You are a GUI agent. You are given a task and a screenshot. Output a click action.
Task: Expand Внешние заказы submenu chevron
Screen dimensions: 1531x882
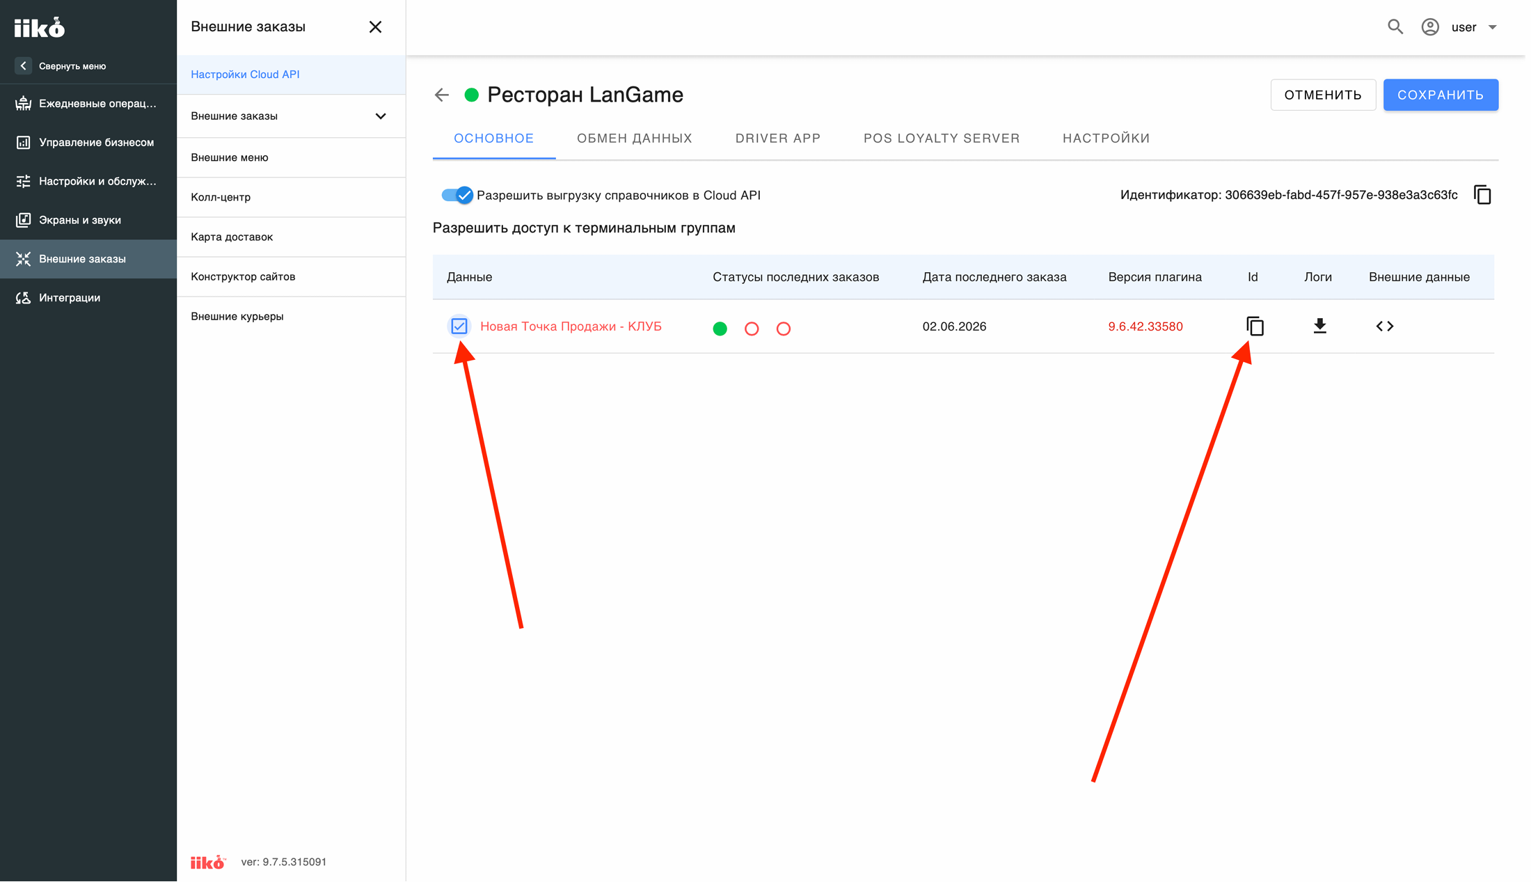[x=381, y=116]
